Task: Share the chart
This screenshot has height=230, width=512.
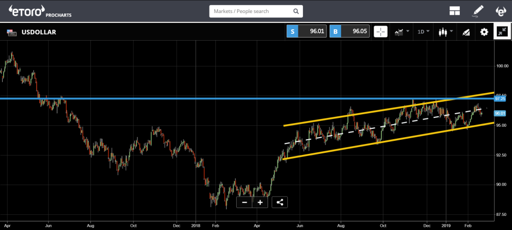Action: pyautogui.click(x=280, y=202)
